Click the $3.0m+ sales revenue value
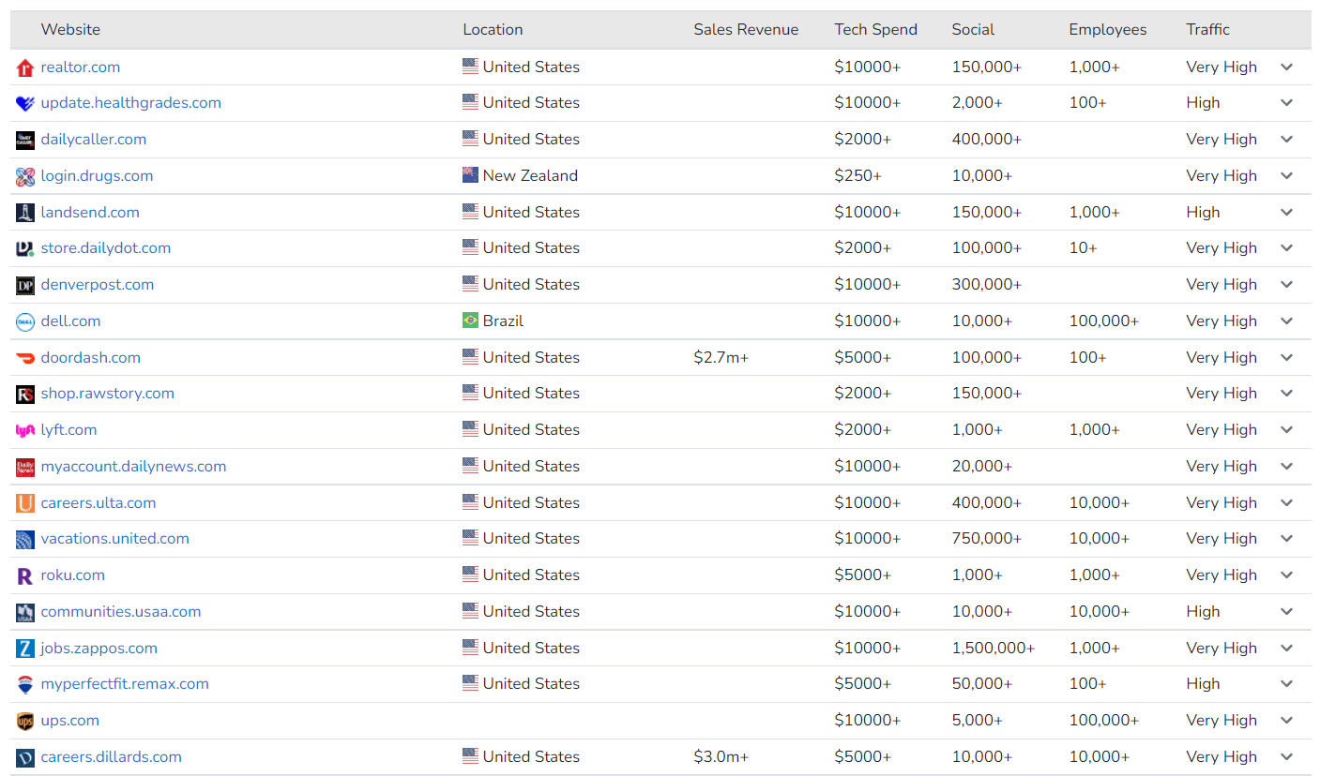 [721, 757]
